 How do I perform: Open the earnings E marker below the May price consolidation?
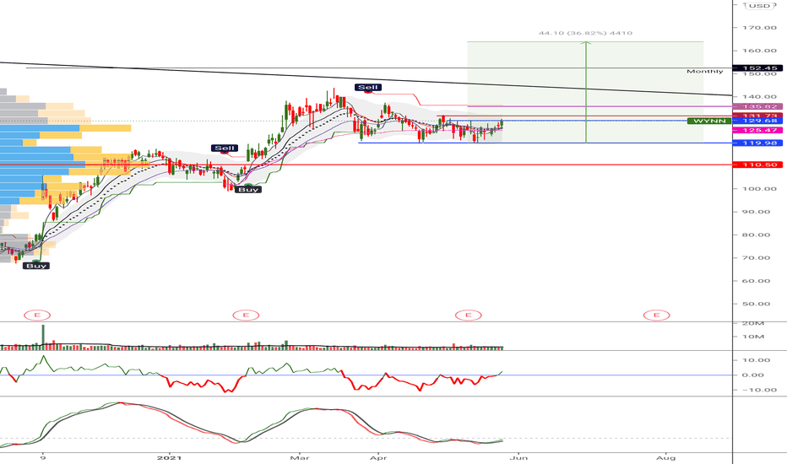click(x=469, y=315)
